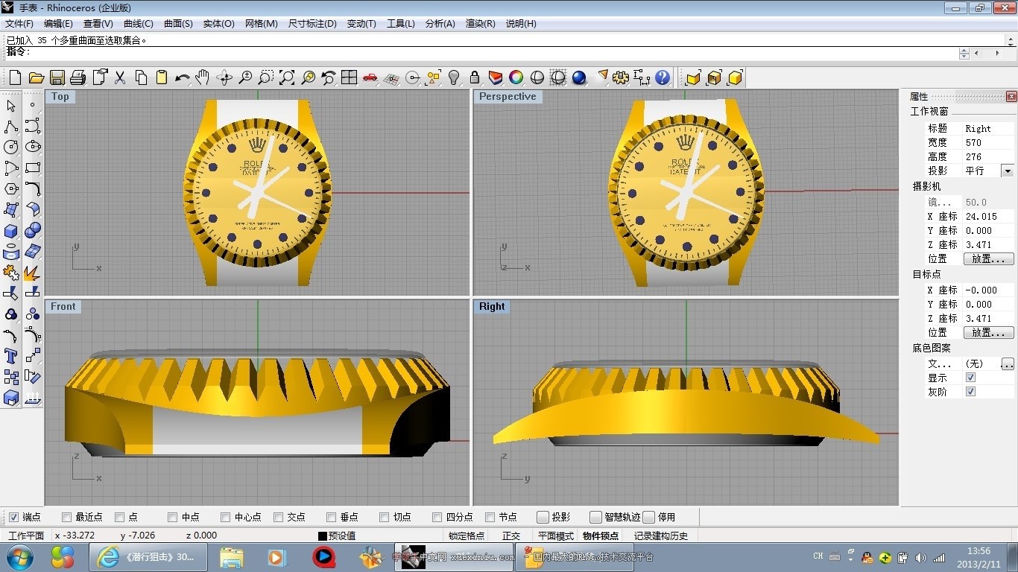The width and height of the screenshot is (1018, 572).
Task: Select the Cut scissors icon
Action: [120, 77]
